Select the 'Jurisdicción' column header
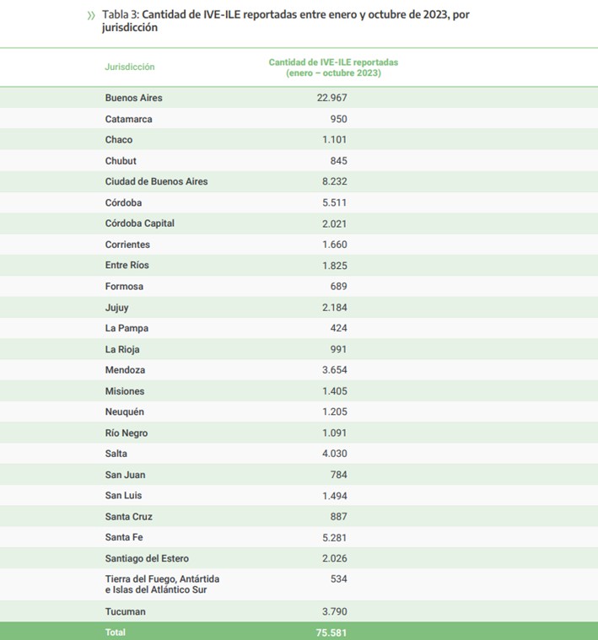This screenshot has height=640, width=598. [130, 67]
